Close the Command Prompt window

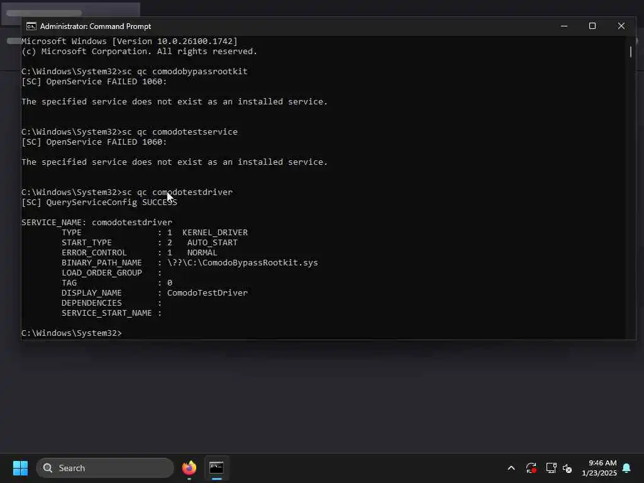[x=621, y=26]
